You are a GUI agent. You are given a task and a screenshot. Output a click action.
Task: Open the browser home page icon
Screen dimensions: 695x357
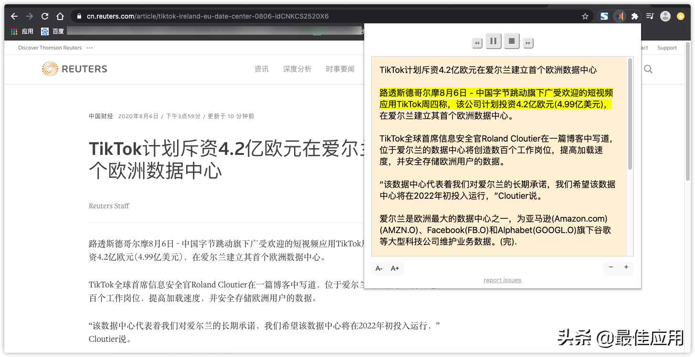tap(60, 16)
